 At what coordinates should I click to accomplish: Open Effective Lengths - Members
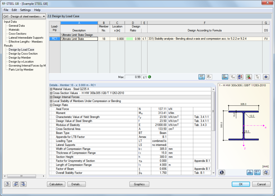coord(26,42)
